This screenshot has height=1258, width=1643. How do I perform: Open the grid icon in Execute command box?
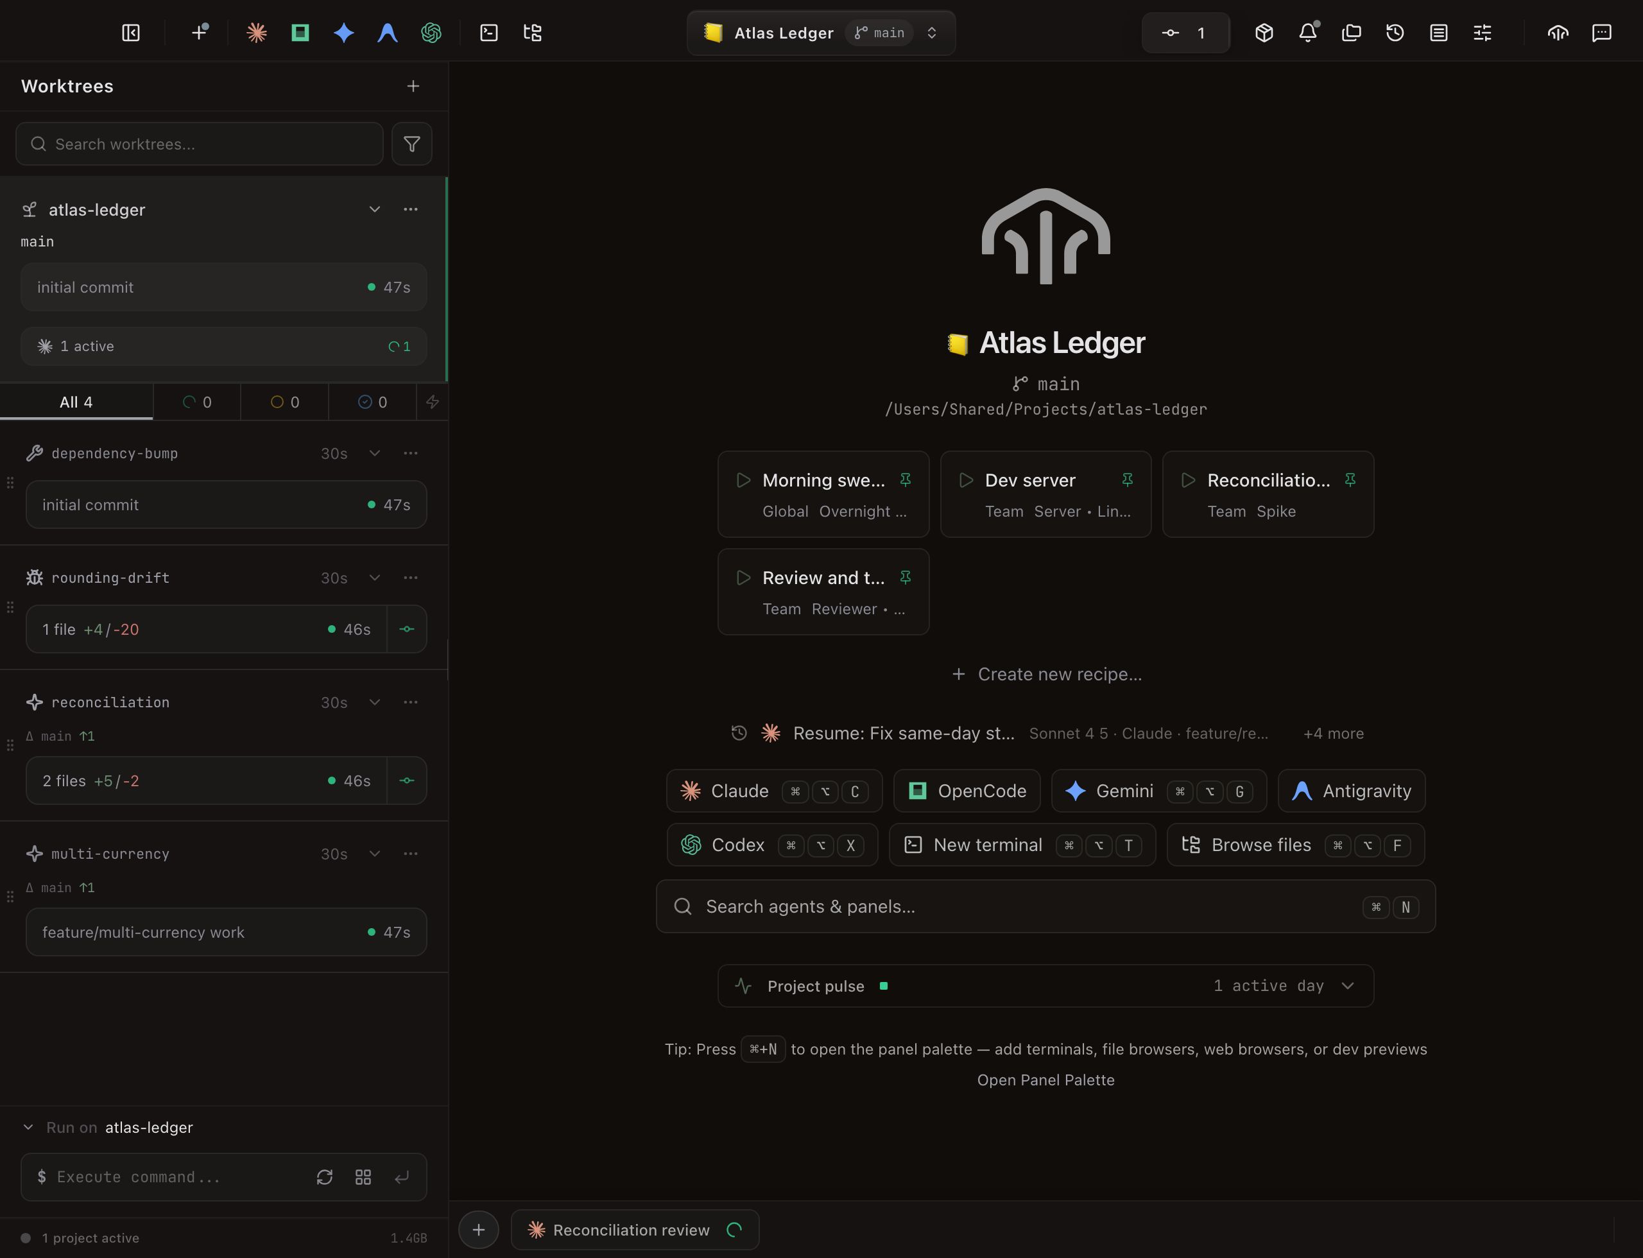363,1177
